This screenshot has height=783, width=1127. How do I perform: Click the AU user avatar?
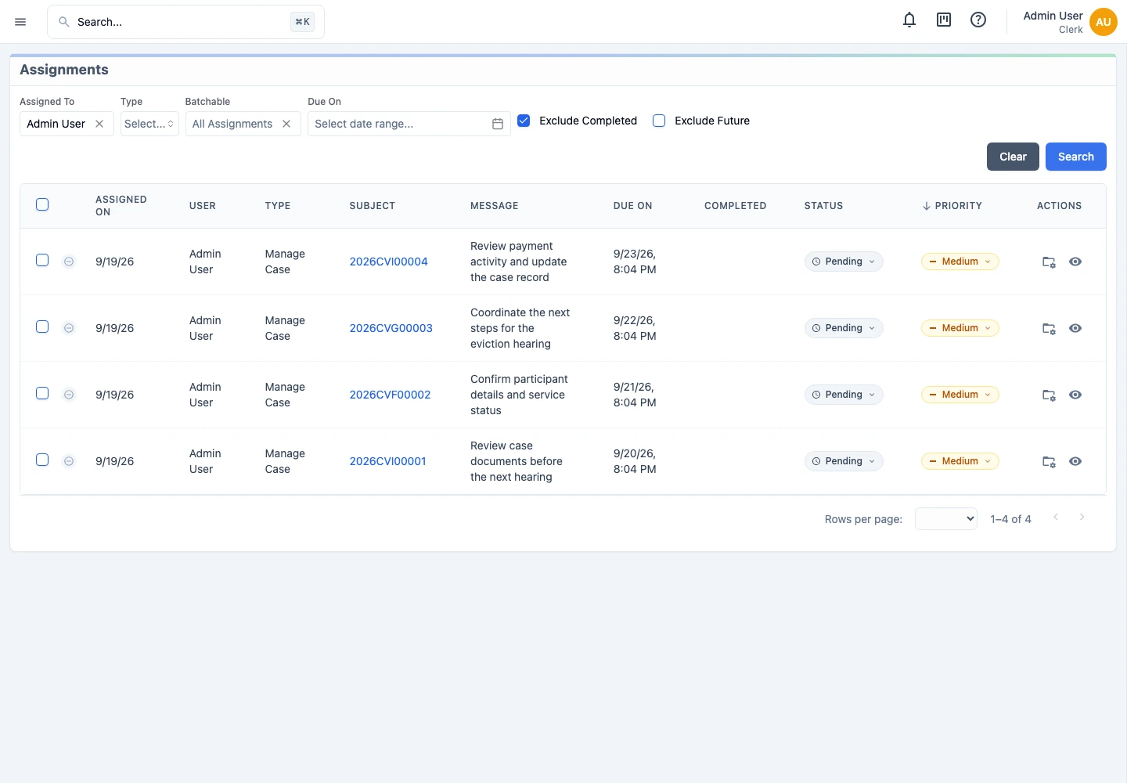(1104, 22)
